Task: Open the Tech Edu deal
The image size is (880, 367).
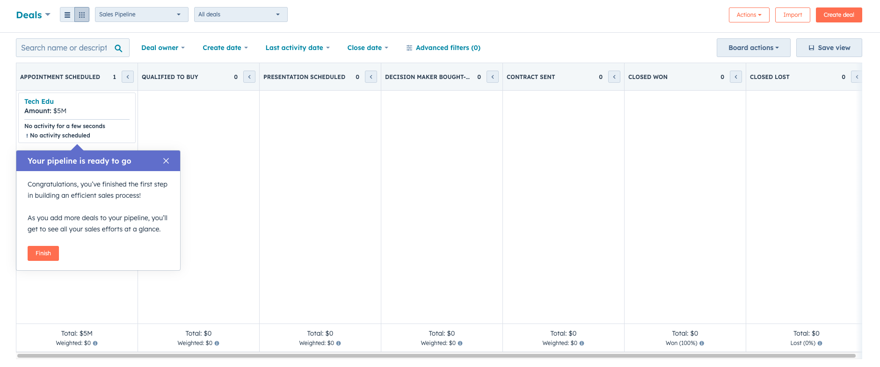Action: (39, 101)
